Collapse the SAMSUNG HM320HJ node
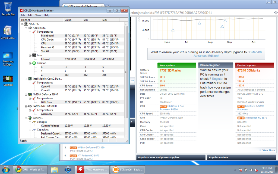Screen dimensions: 278x174 [26, 106]
